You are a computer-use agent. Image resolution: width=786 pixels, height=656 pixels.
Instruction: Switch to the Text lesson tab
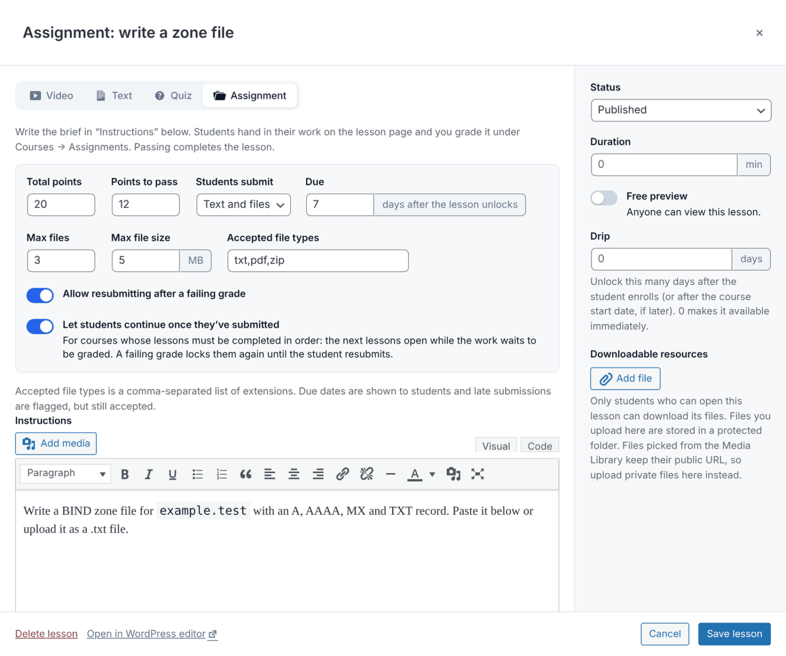114,96
